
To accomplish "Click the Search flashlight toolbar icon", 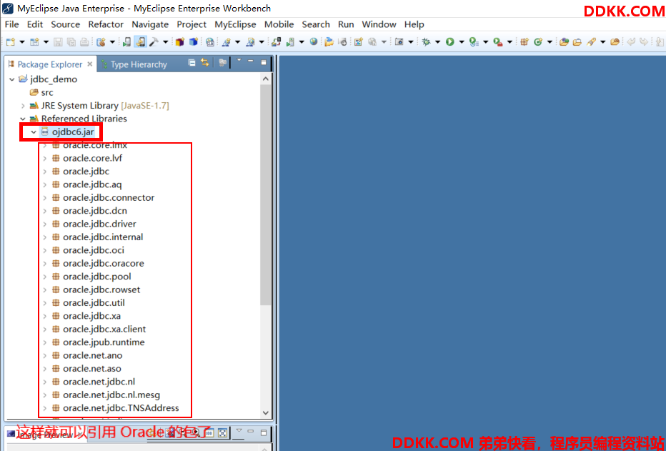I will pyautogui.click(x=591, y=41).
